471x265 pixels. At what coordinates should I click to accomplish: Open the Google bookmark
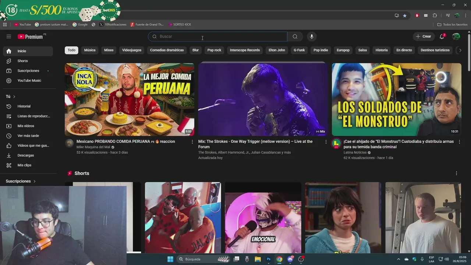tap(80, 25)
